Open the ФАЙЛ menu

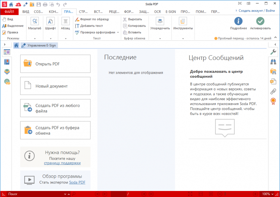pos(9,12)
